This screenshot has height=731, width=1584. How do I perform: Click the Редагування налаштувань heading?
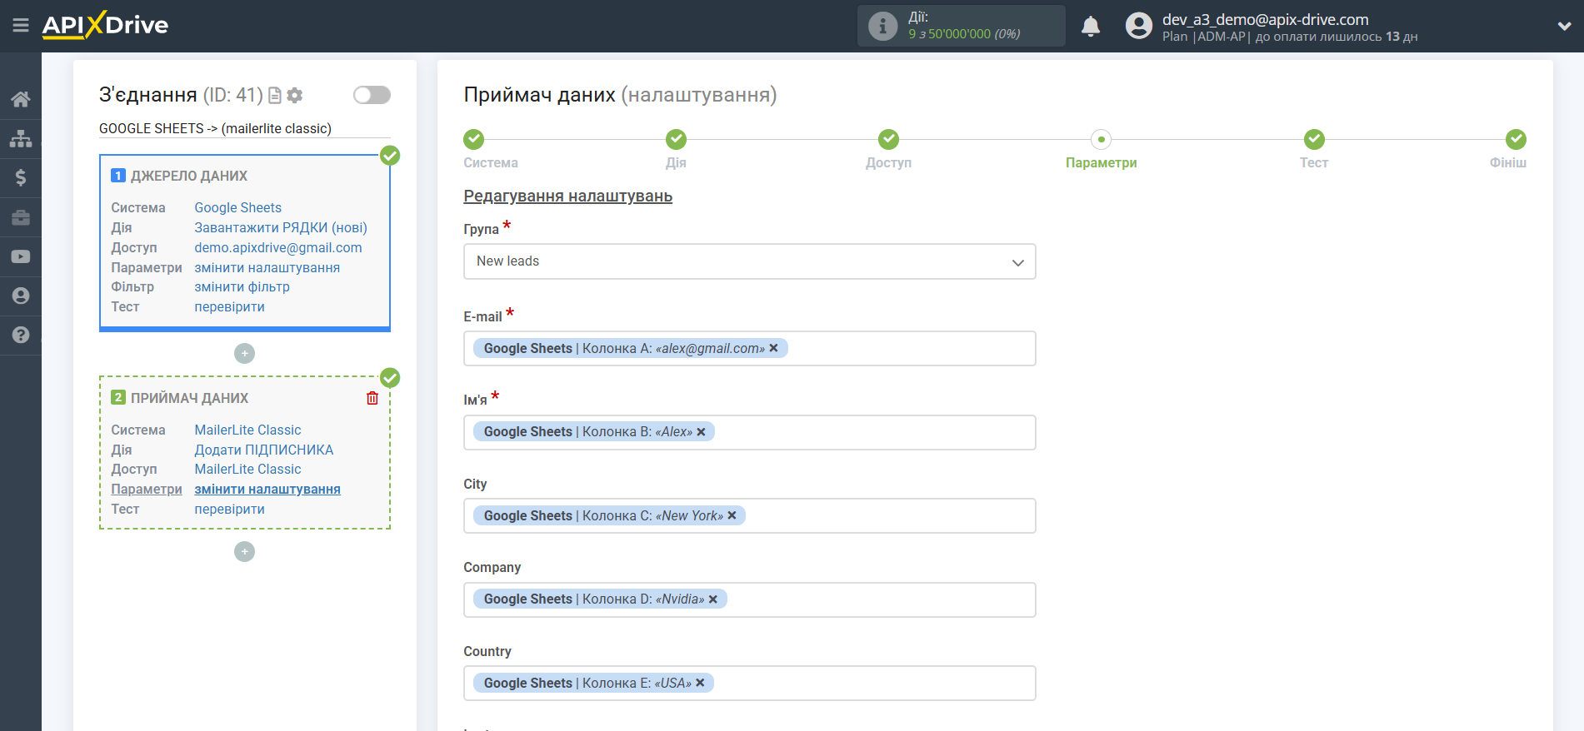point(568,196)
